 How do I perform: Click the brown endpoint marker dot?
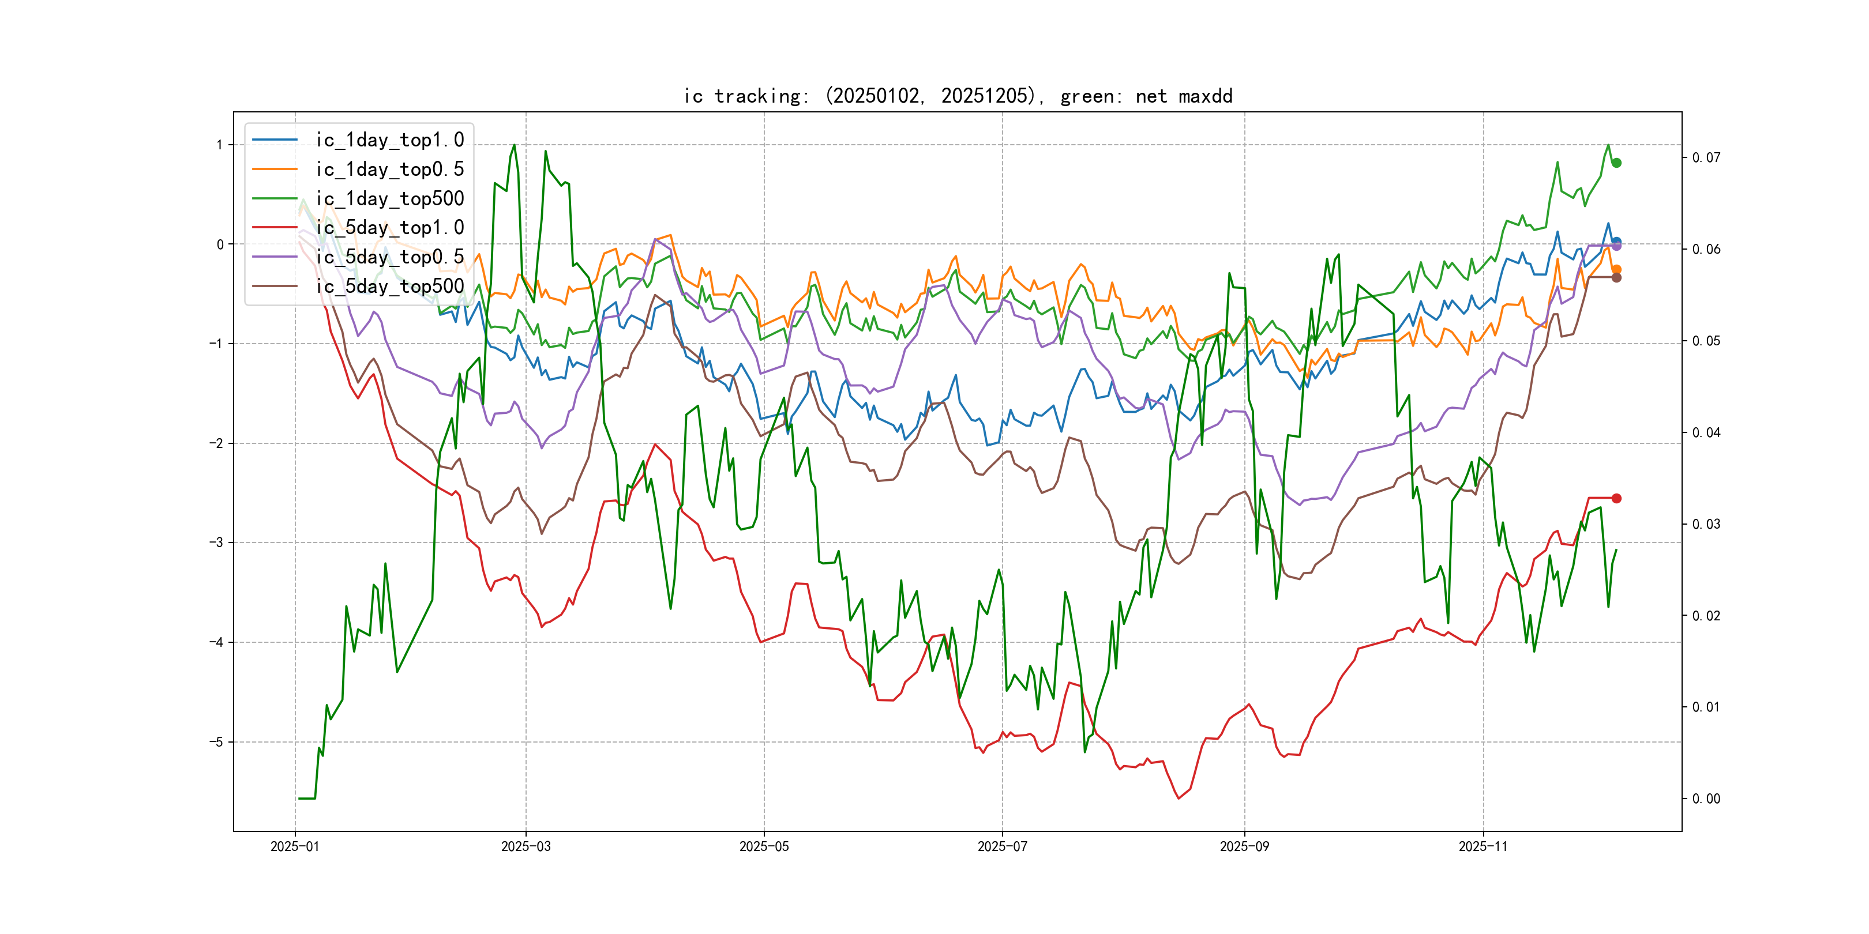coord(1616,278)
